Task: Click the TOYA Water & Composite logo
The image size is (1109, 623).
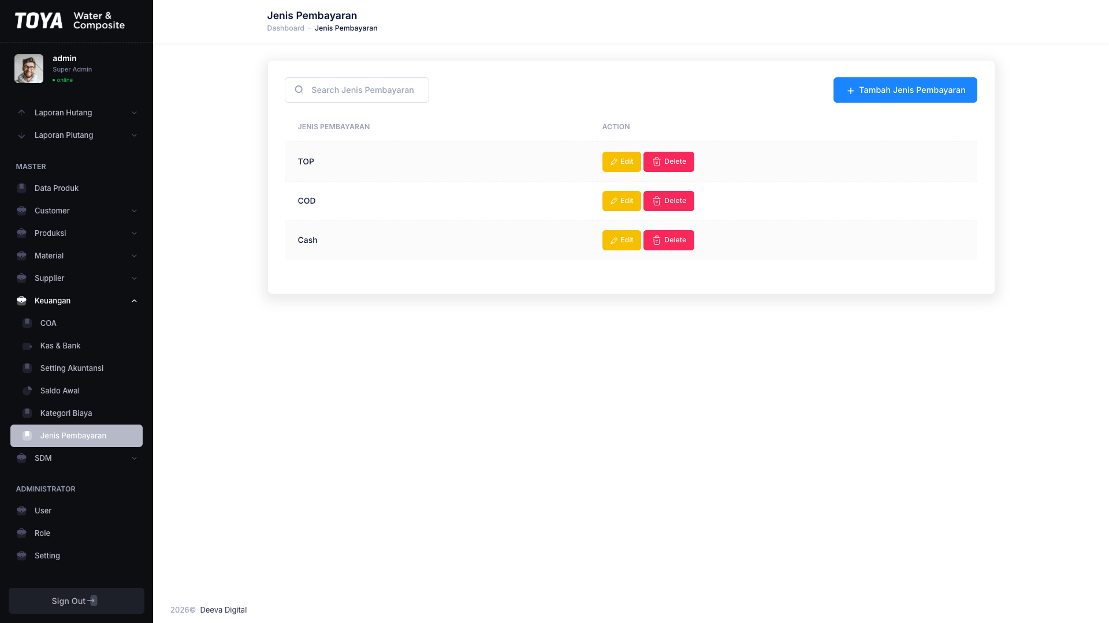Action: pyautogui.click(x=69, y=21)
